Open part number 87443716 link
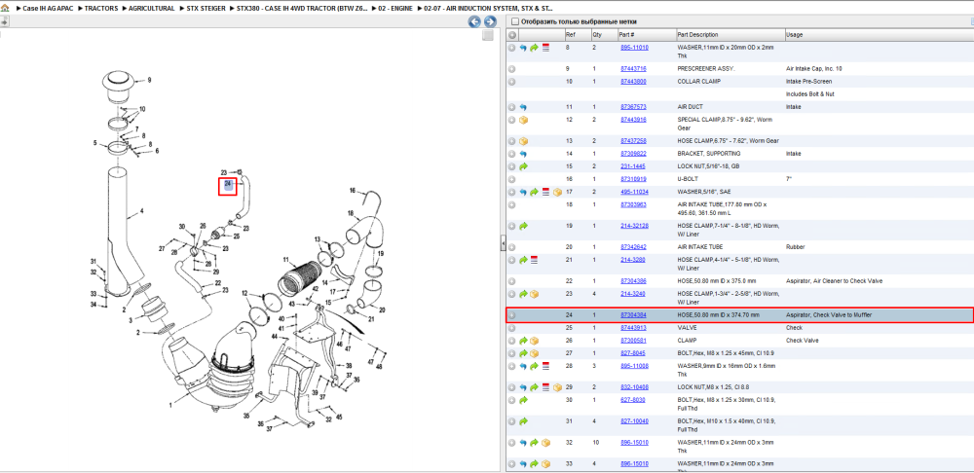The height and width of the screenshot is (473, 974). pos(633,68)
